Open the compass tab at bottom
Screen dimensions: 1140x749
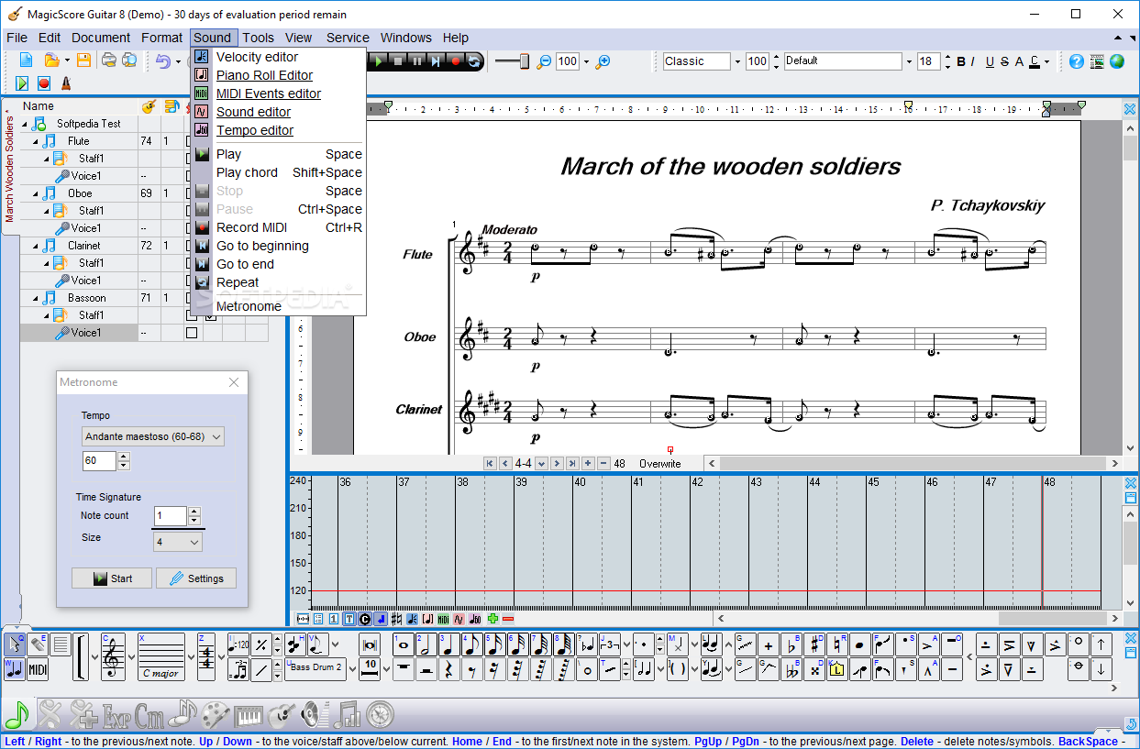tap(381, 713)
